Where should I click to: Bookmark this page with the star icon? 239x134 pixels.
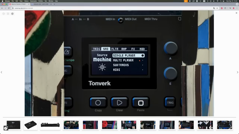click(x=217, y=8)
